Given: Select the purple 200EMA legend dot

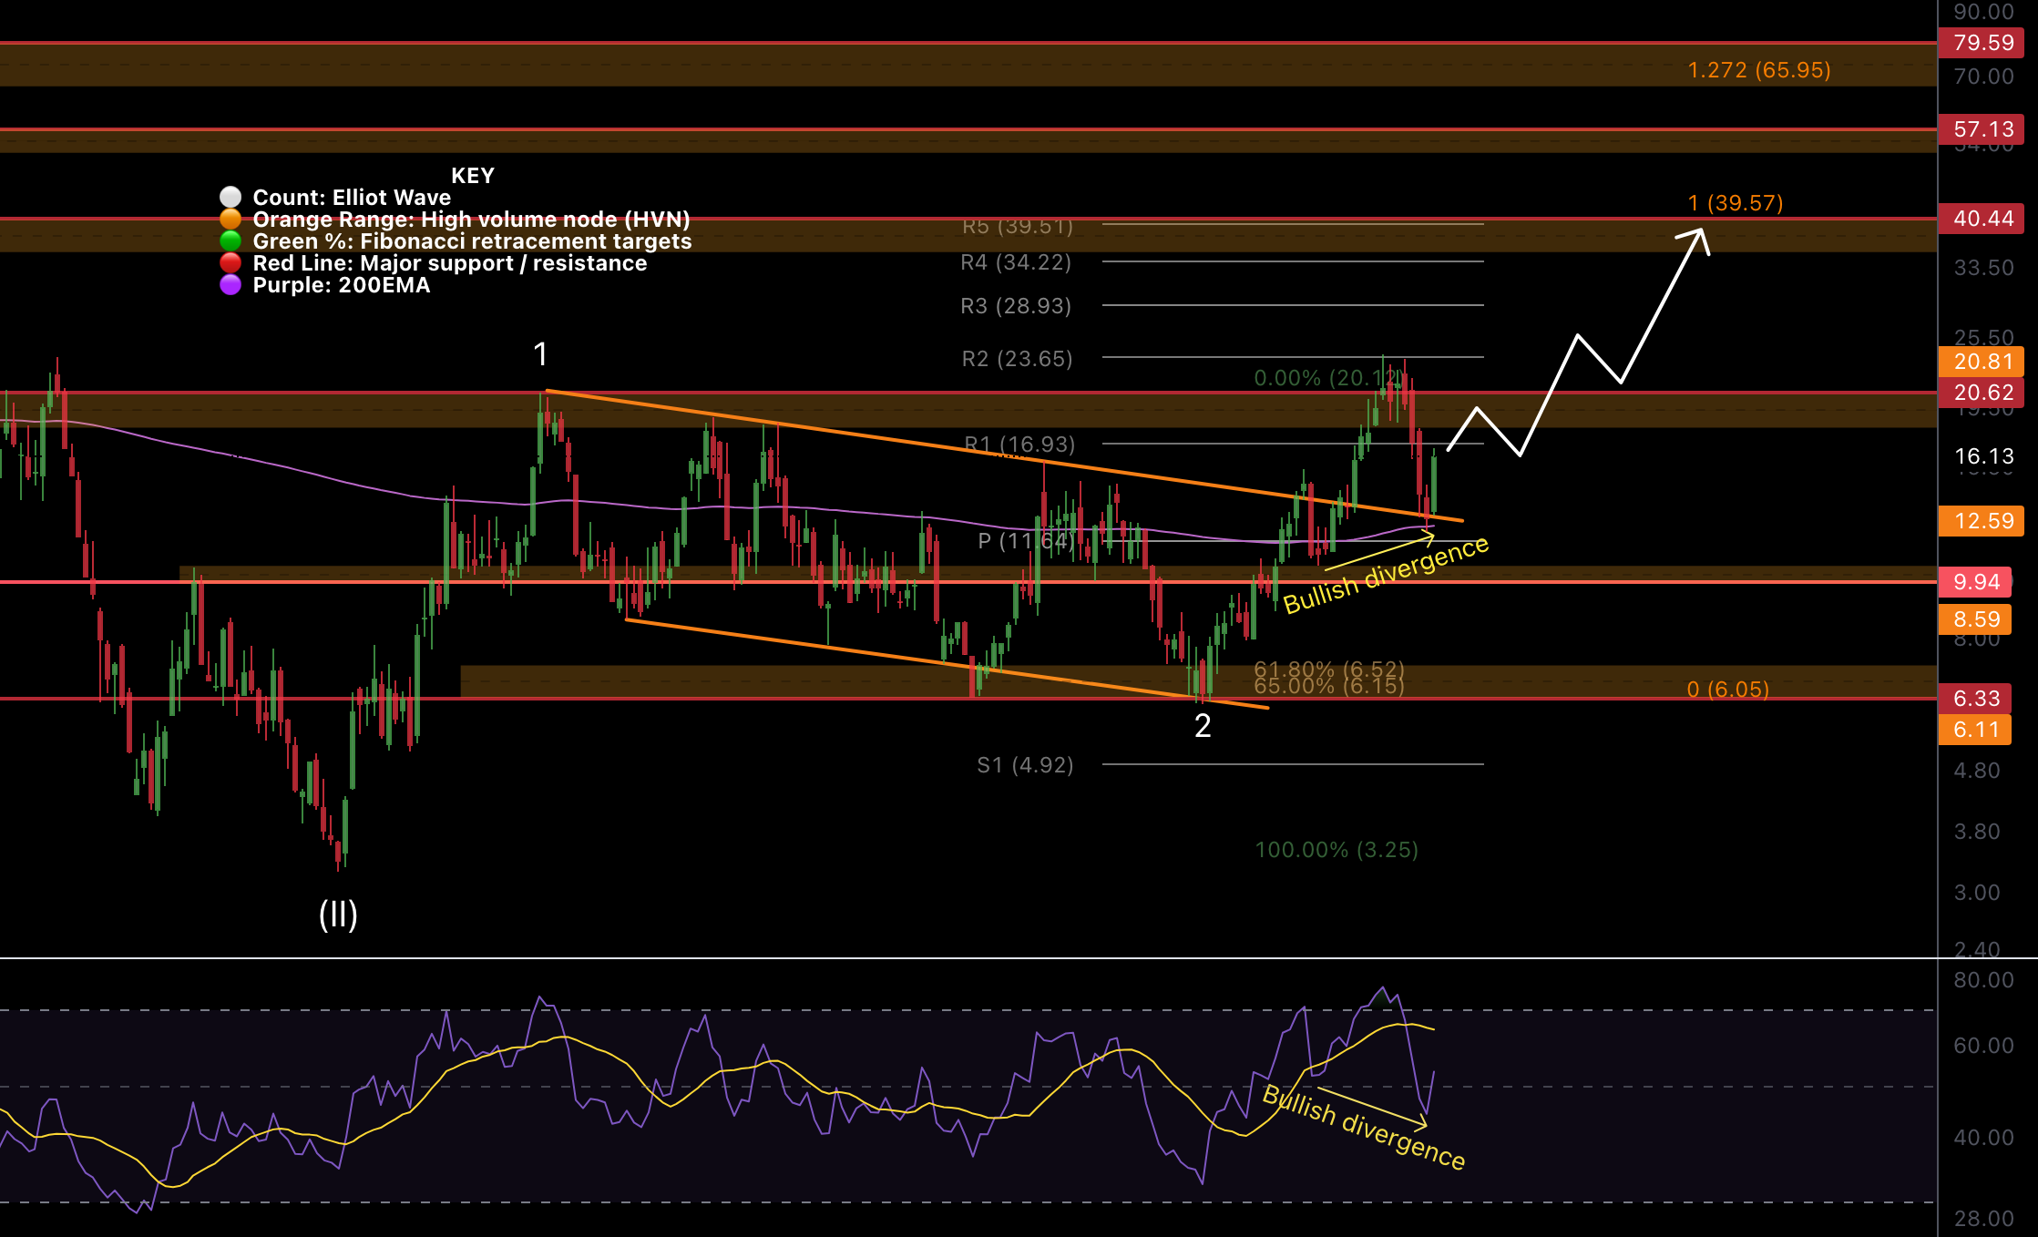Looking at the screenshot, I should [x=229, y=285].
